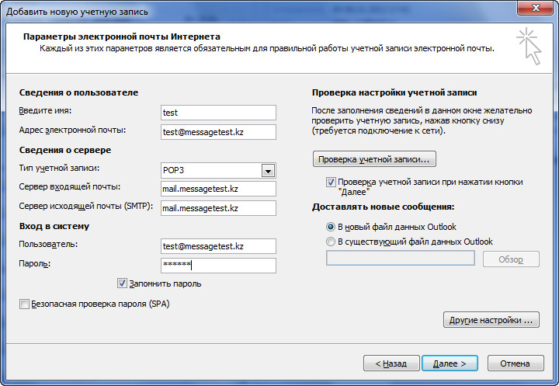Open the POP3 account type dropdown arrow
Screen dimensions: 559x386
point(268,171)
